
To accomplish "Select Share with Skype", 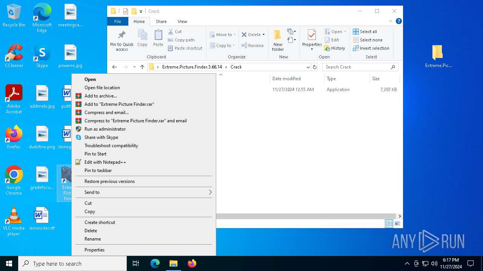I will pos(144,137).
